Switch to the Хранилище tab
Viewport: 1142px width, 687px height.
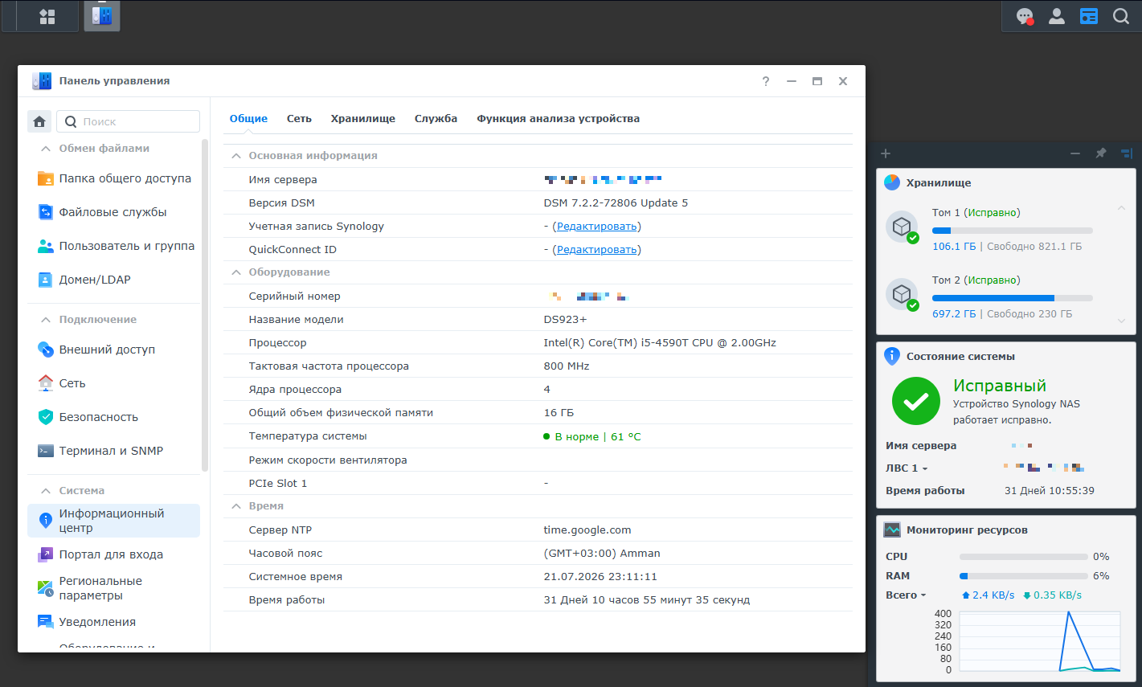click(x=363, y=119)
